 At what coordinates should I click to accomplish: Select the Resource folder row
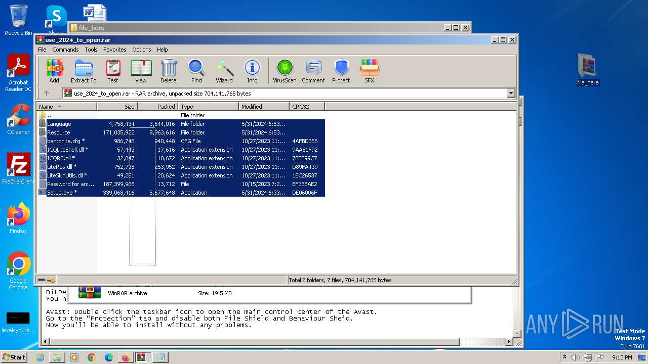click(x=181, y=132)
